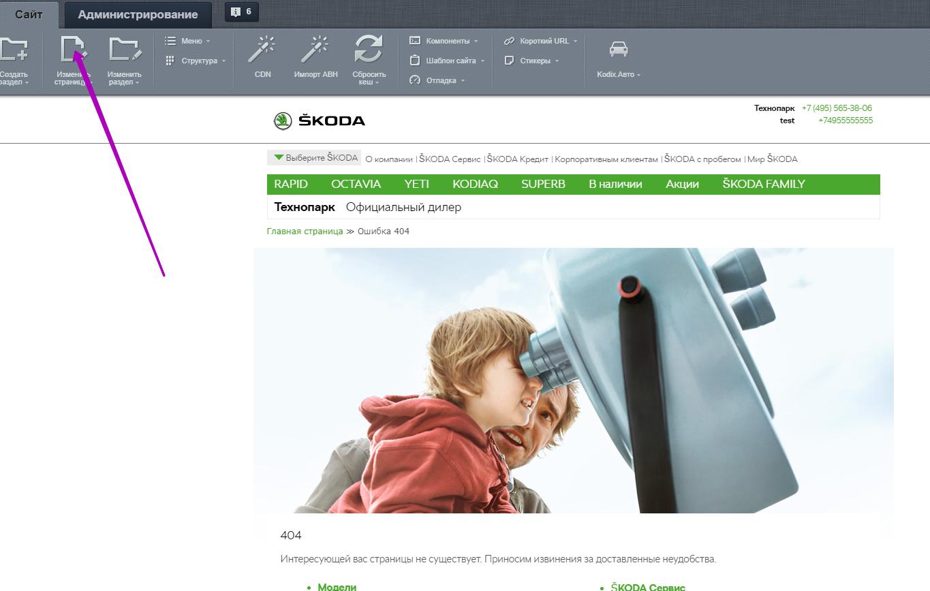Click the phone number +7 (495) 565-38-06
Image resolution: width=930 pixels, height=591 pixels.
coord(837,108)
